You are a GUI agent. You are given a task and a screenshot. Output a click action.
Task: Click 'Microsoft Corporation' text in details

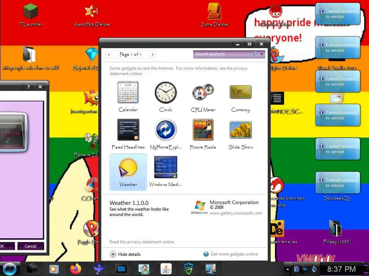(234, 202)
